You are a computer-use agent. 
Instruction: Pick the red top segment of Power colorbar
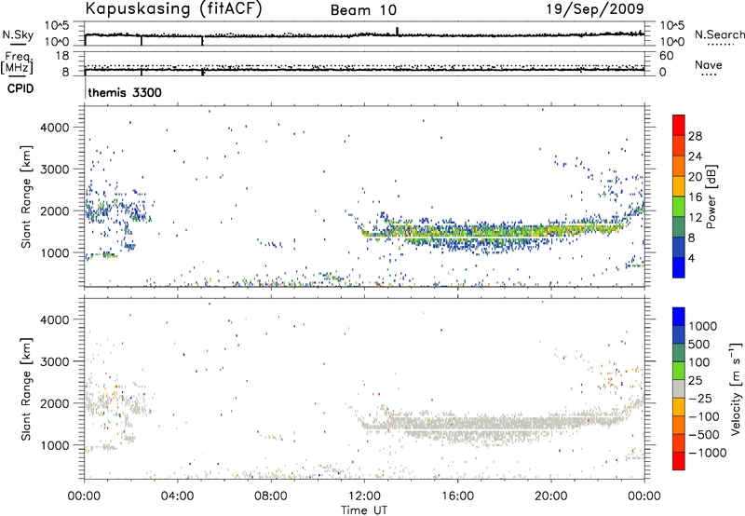pyautogui.click(x=679, y=125)
